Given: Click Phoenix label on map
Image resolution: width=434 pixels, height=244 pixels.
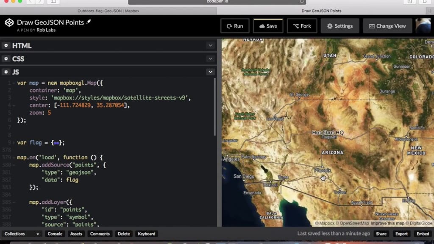Looking at the screenshot, I should [323, 170].
